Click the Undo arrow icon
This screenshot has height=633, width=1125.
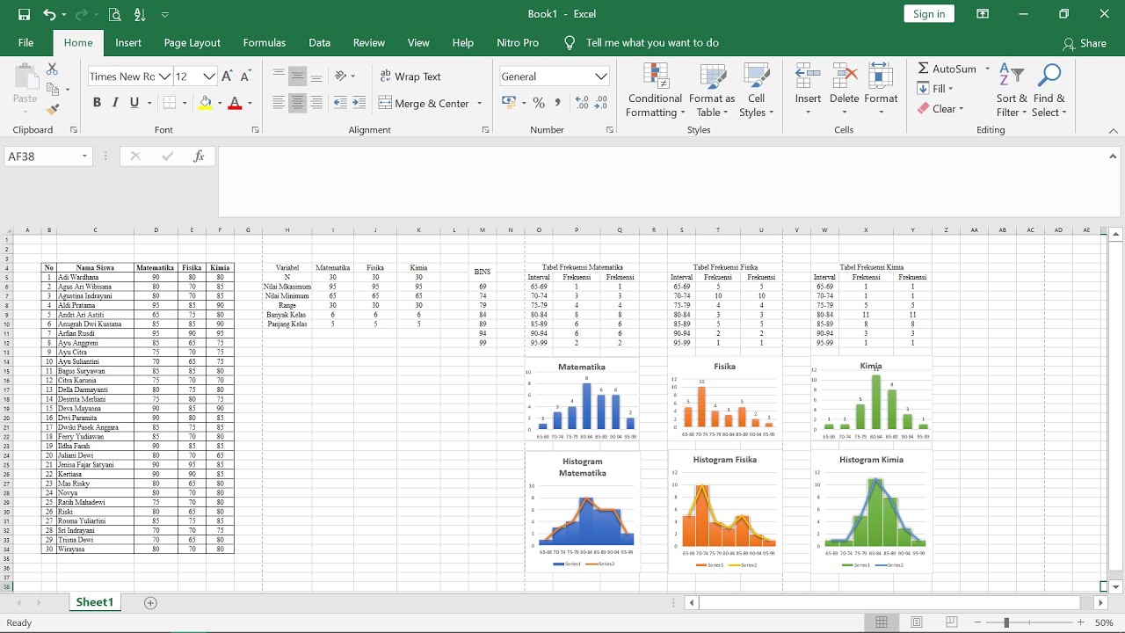point(48,14)
